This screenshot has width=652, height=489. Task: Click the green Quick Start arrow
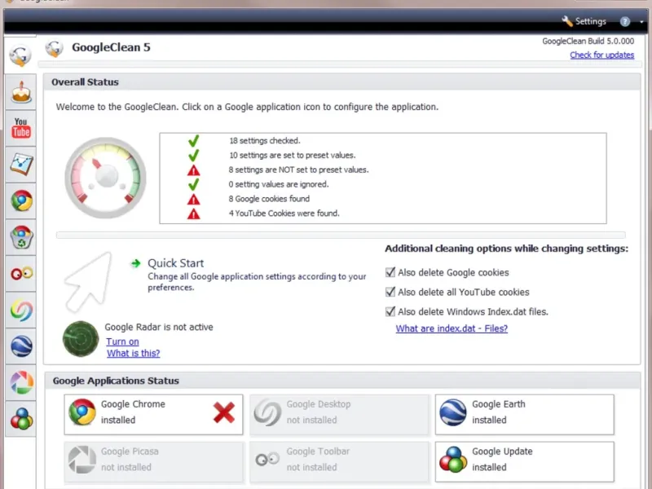coord(135,263)
